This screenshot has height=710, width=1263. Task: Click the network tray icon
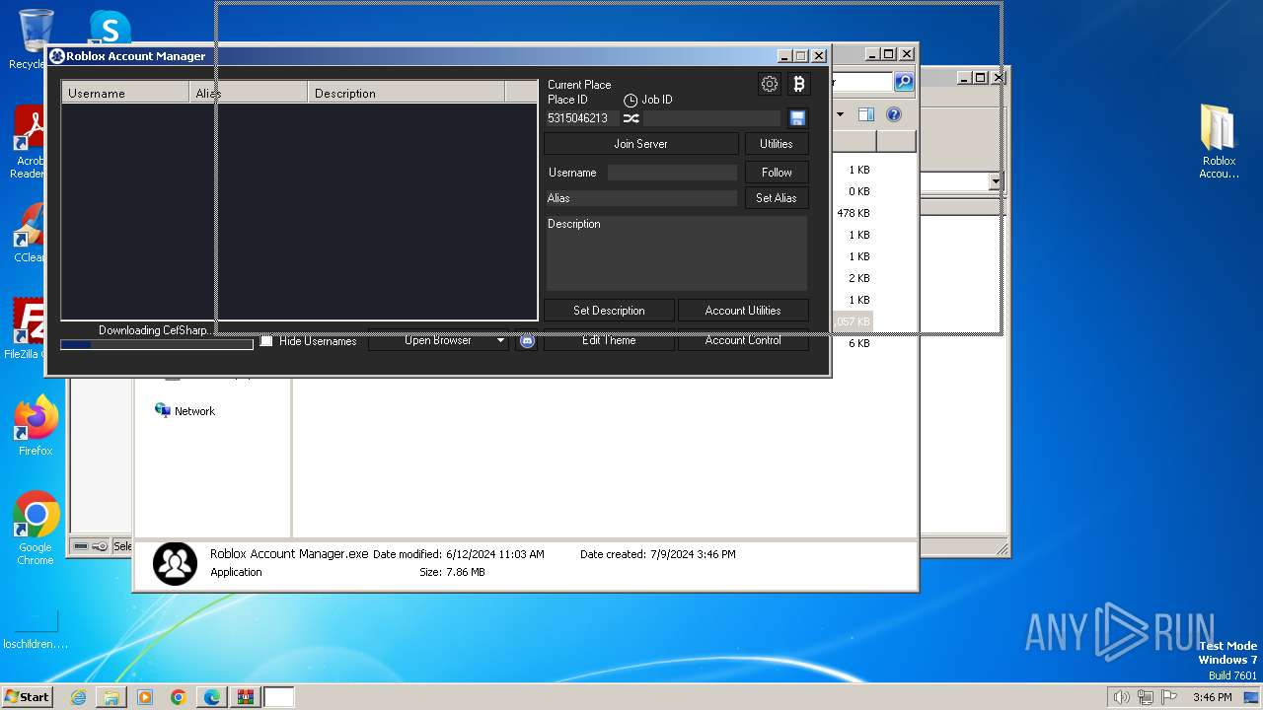1146,697
